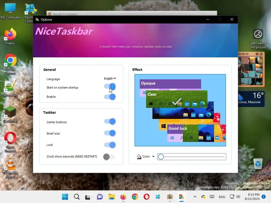Screen dimensions: 271x203
Task: Launch Firefox from the desktop
Action: point(10,36)
